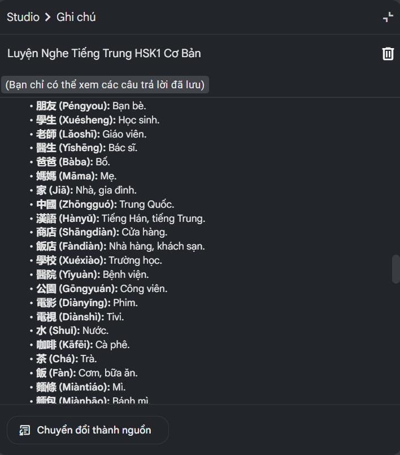This screenshot has height=455, width=400.
Task: Click the 咖啡 (Kāfēi) entry
Action: tap(83, 345)
